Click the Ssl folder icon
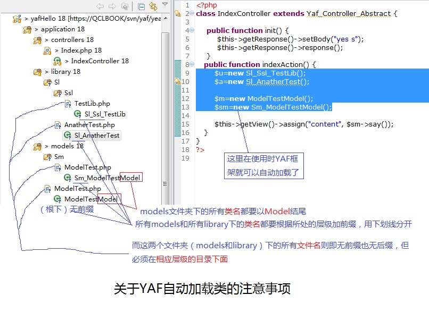429x320 pixels. (57, 93)
